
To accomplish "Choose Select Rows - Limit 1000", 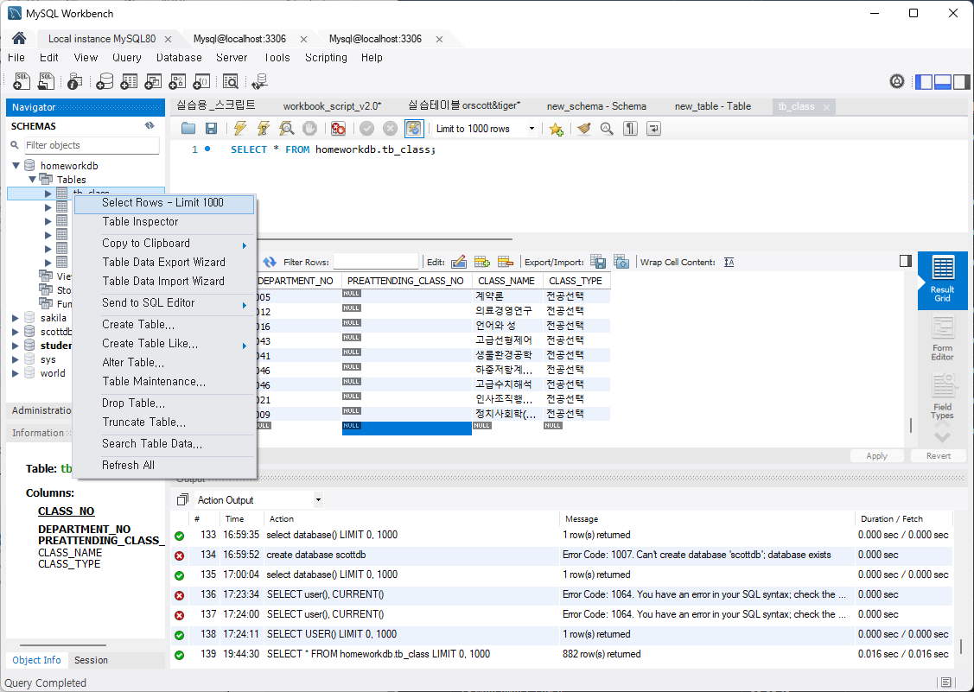I will [x=164, y=203].
